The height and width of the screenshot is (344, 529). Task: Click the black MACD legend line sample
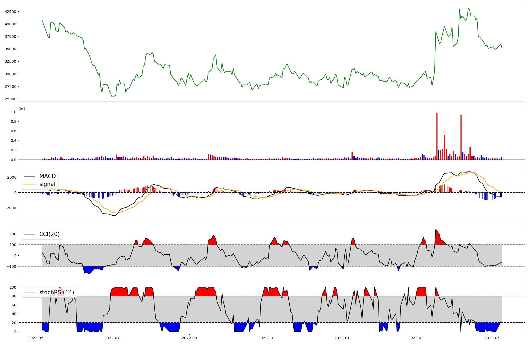[x=30, y=176]
